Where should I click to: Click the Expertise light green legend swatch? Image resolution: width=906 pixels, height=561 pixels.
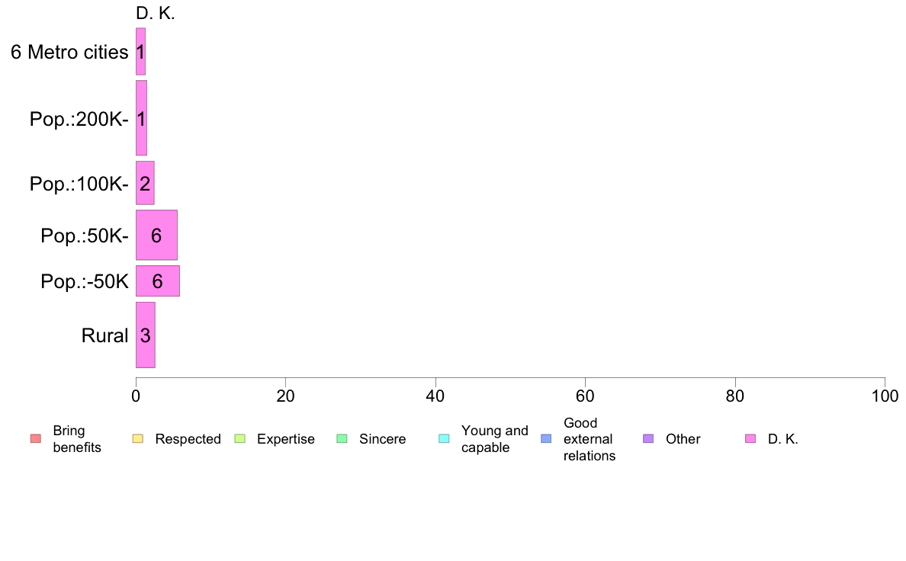pyautogui.click(x=239, y=438)
